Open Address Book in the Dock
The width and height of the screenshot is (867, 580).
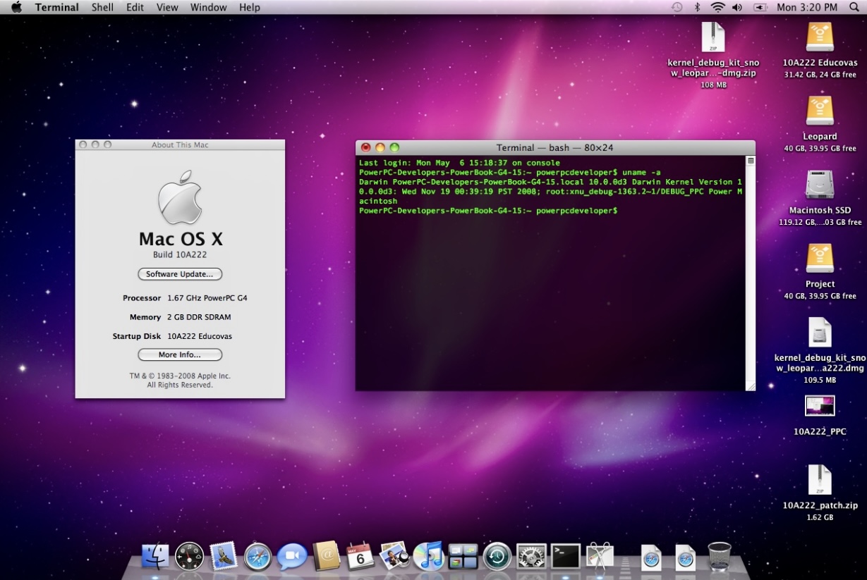coord(327,556)
